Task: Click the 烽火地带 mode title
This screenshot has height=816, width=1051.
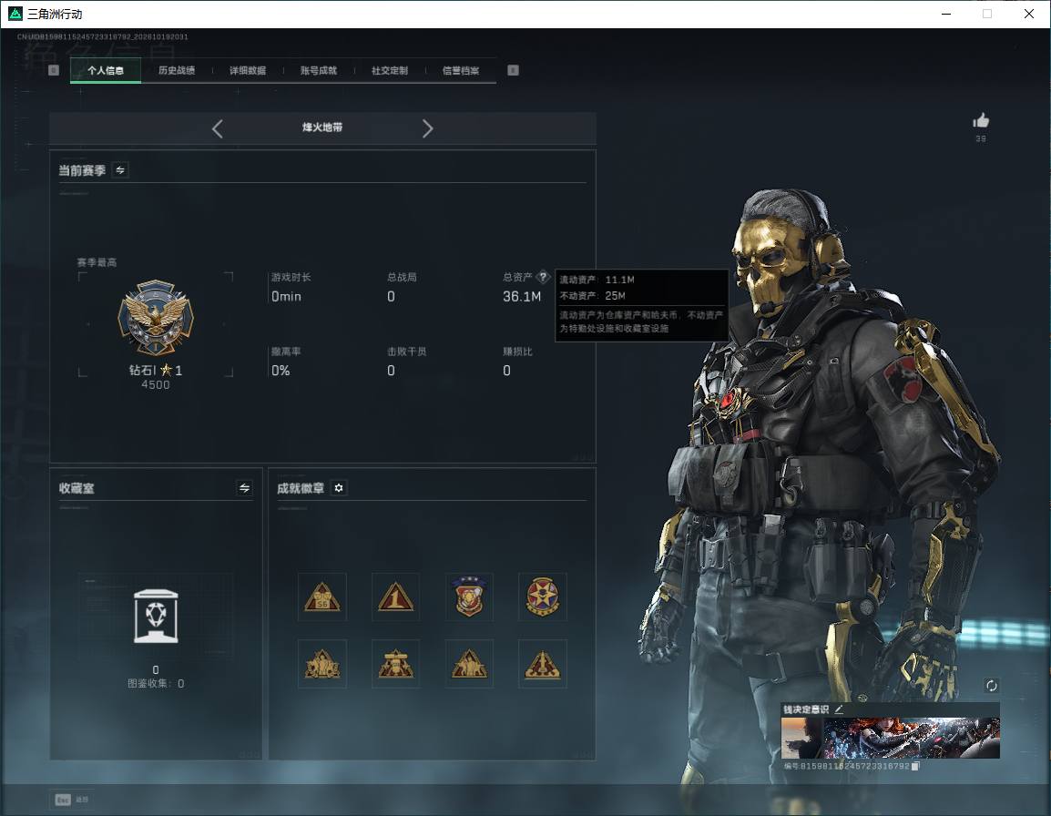Action: pyautogui.click(x=322, y=127)
